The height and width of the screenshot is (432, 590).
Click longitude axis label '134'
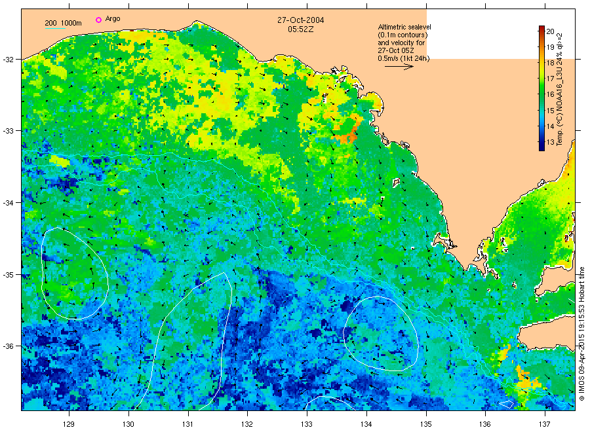[x=366, y=424]
